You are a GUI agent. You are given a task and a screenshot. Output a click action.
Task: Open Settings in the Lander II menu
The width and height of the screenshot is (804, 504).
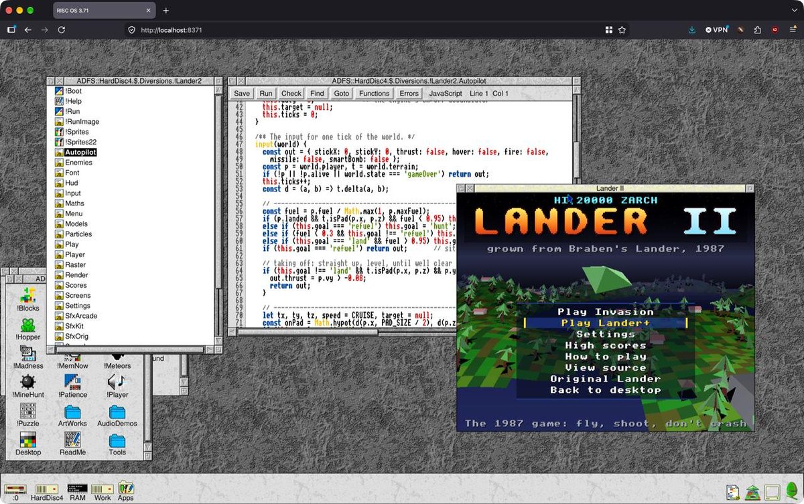pos(606,334)
